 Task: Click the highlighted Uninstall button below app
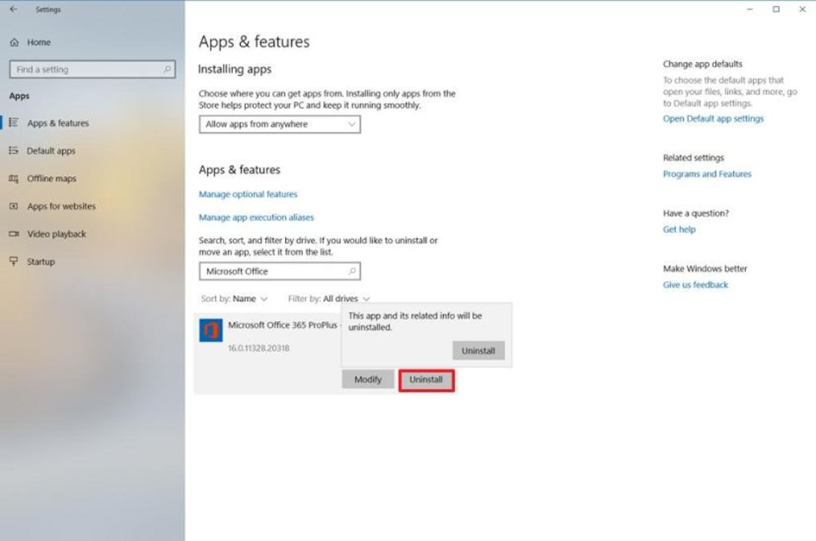[x=427, y=381]
